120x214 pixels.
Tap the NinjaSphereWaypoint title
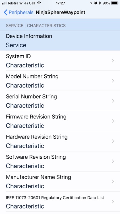(x=61, y=13)
